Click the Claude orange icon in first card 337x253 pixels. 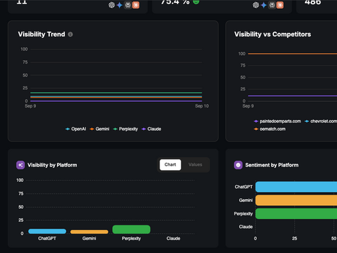point(136,5)
